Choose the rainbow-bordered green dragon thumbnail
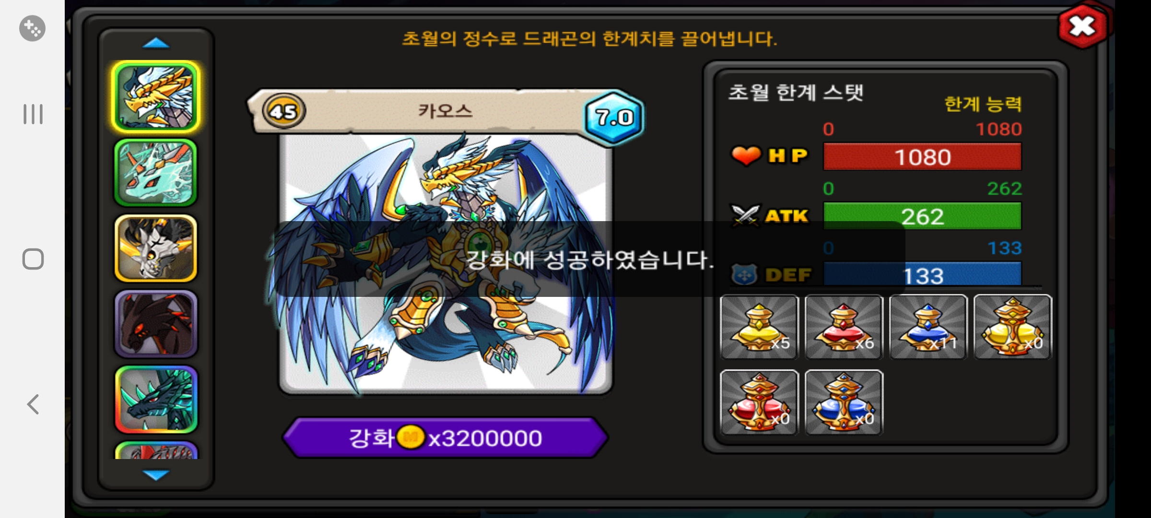Screen dimensions: 1151x518 (x=156, y=399)
